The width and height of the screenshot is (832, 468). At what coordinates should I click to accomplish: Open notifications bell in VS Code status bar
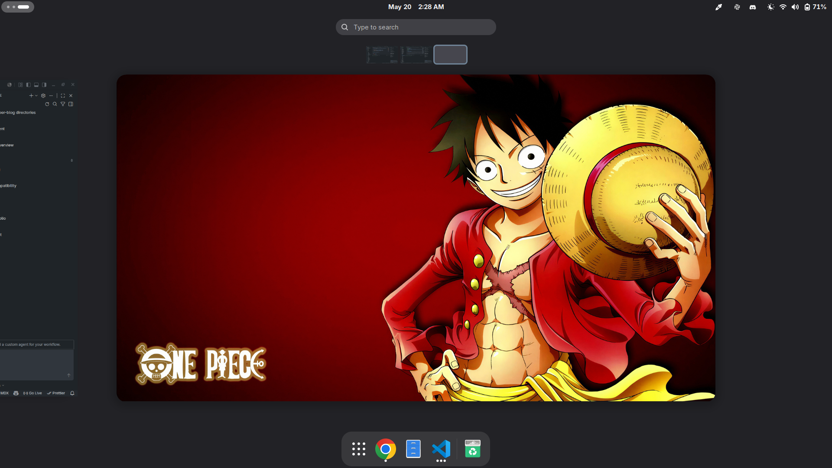[x=72, y=393]
